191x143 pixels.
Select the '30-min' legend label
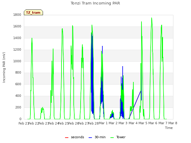point(100,137)
